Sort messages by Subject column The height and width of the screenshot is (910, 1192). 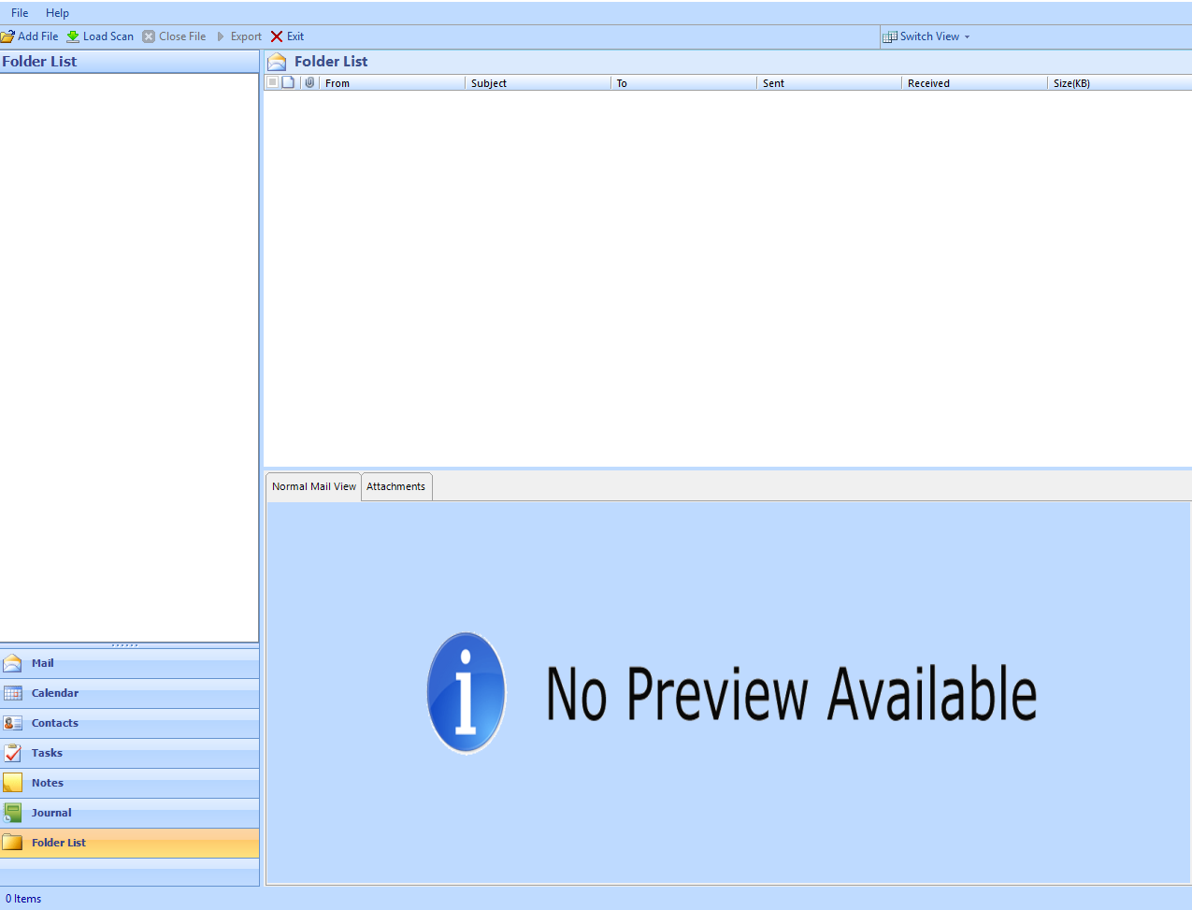pyautogui.click(x=538, y=83)
